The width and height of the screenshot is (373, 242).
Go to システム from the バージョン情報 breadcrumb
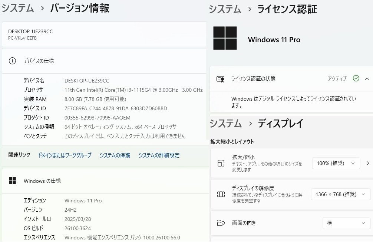click(18, 8)
